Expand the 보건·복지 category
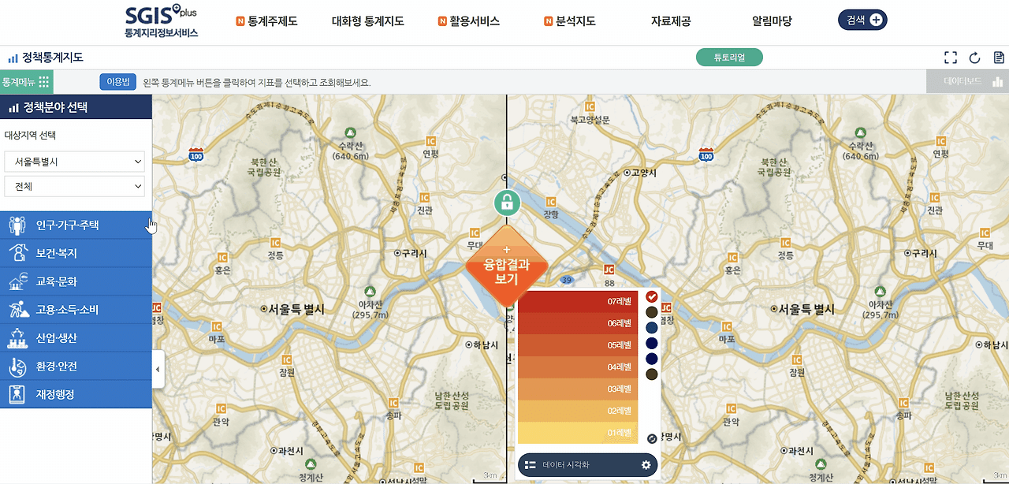 (76, 254)
